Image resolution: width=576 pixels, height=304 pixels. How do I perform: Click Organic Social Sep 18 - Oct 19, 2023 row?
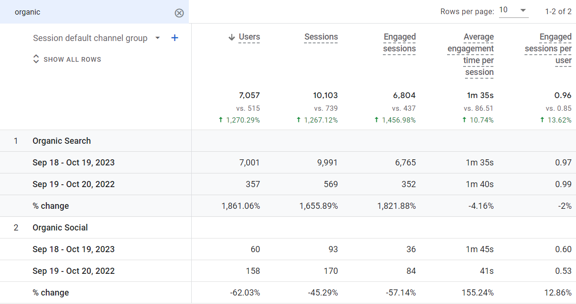coord(73,249)
